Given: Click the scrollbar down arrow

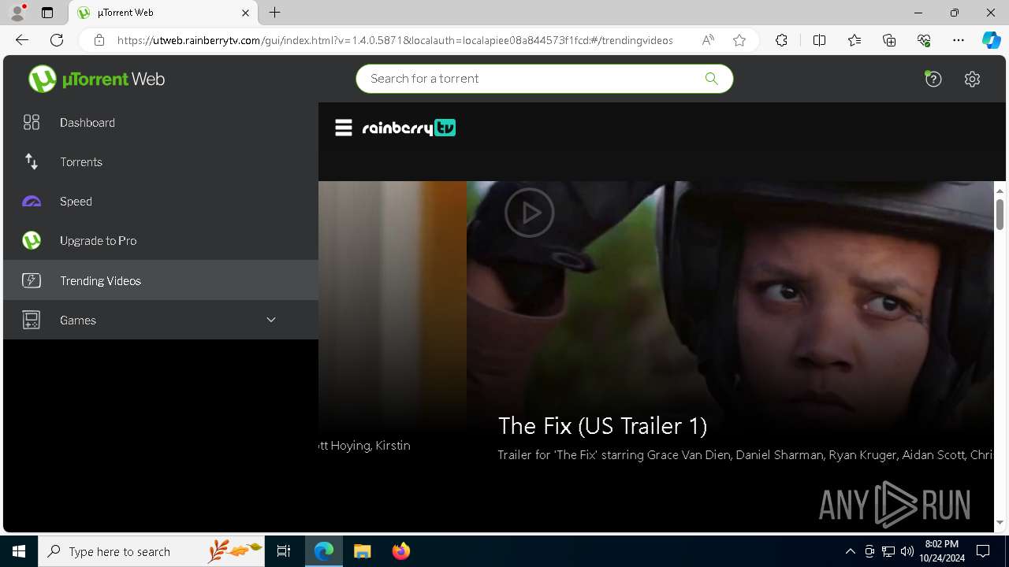Looking at the screenshot, I should click(x=1000, y=522).
